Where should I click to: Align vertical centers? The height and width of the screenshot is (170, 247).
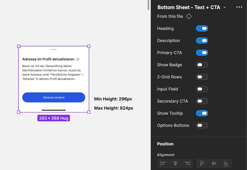tap(214, 163)
